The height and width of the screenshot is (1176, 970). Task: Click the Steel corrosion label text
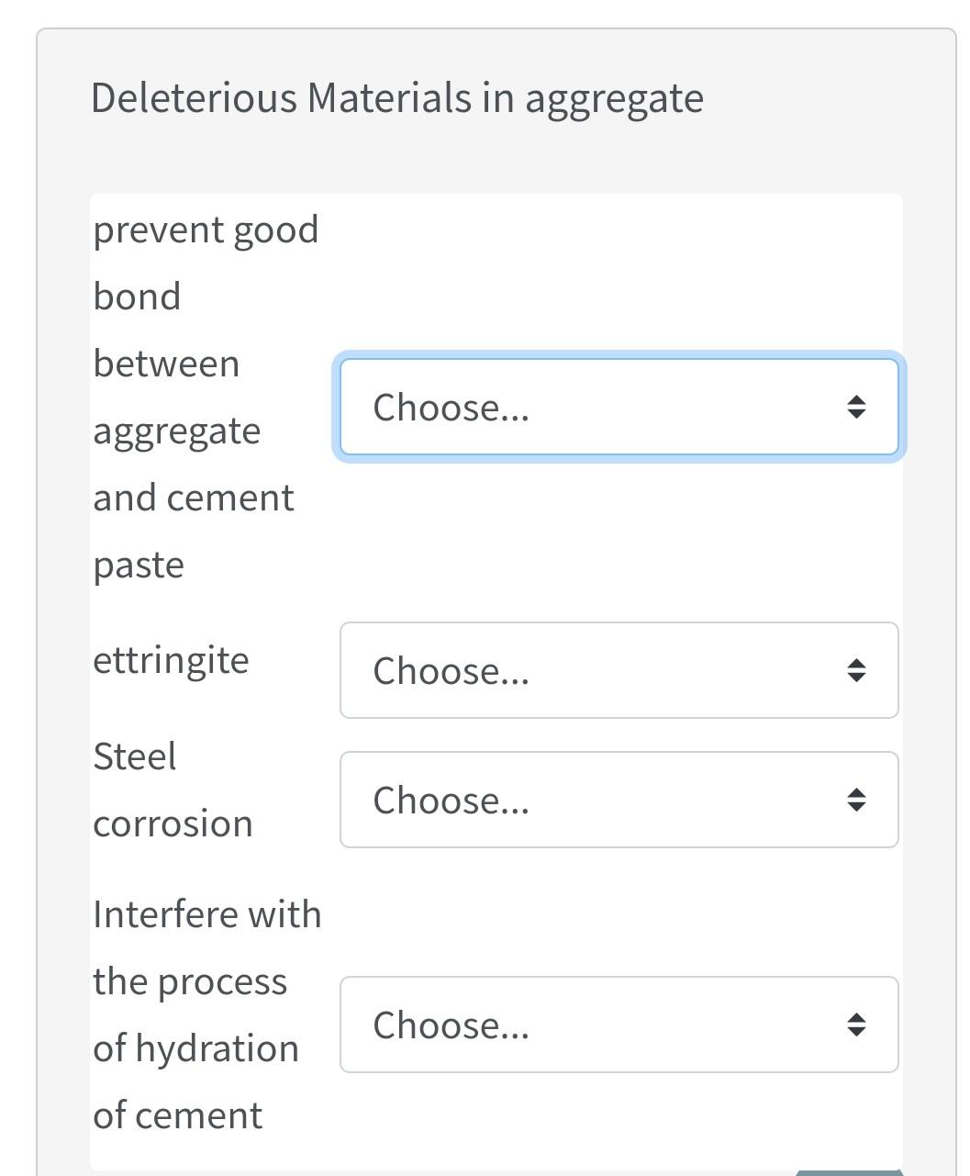[172, 790]
